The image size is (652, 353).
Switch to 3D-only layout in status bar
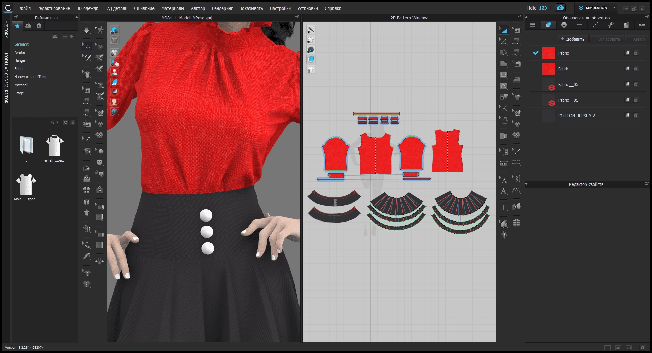tap(618, 348)
